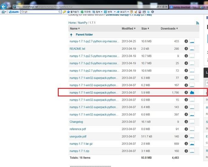Switch to the numpy download Google tab

(184, 7)
